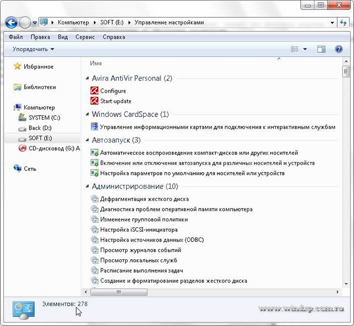354x326 pixels.
Task: Refresh the folder view
Action: [x=344, y=22]
